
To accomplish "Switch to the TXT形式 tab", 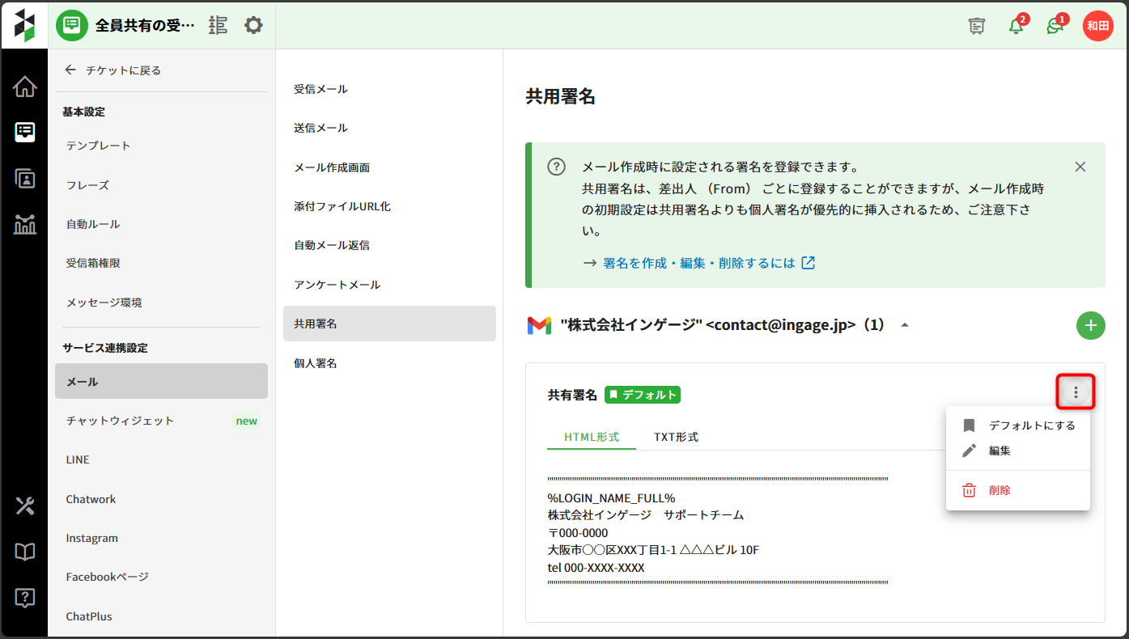I will pos(676,437).
